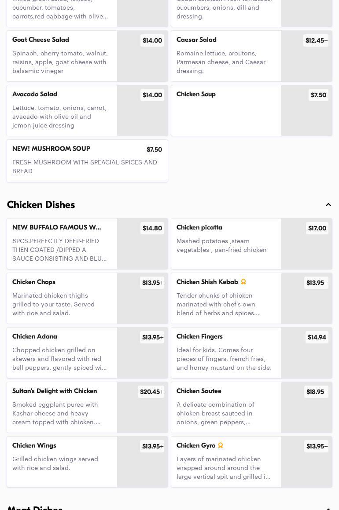Open the Chicken Sautee dish
The height and width of the screenshot is (510, 339).
[226, 407]
